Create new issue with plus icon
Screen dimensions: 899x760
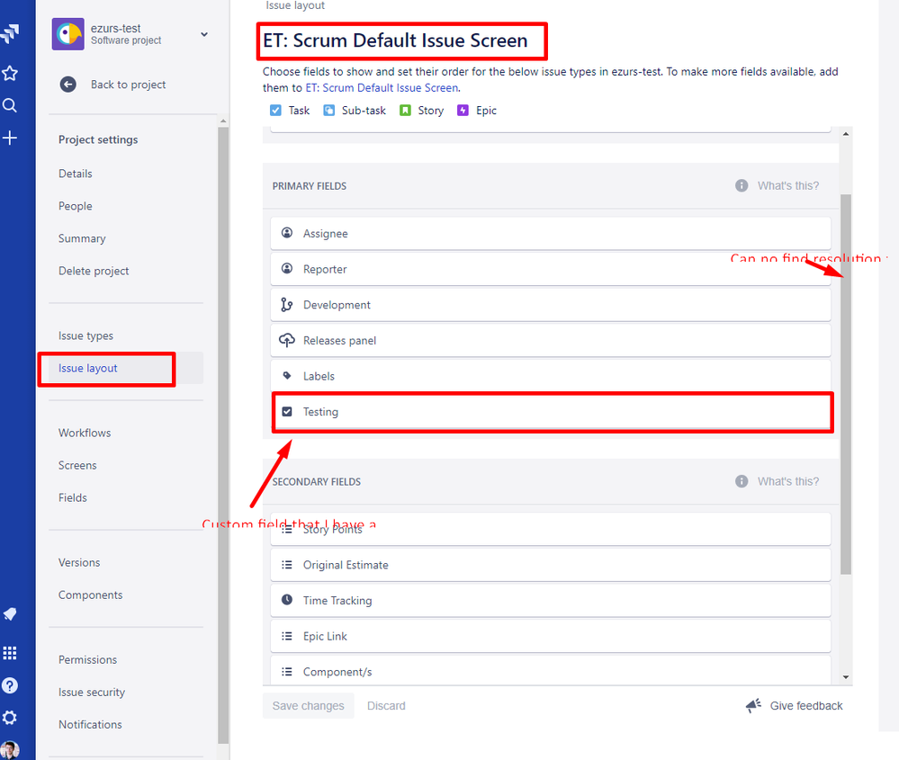coord(10,138)
